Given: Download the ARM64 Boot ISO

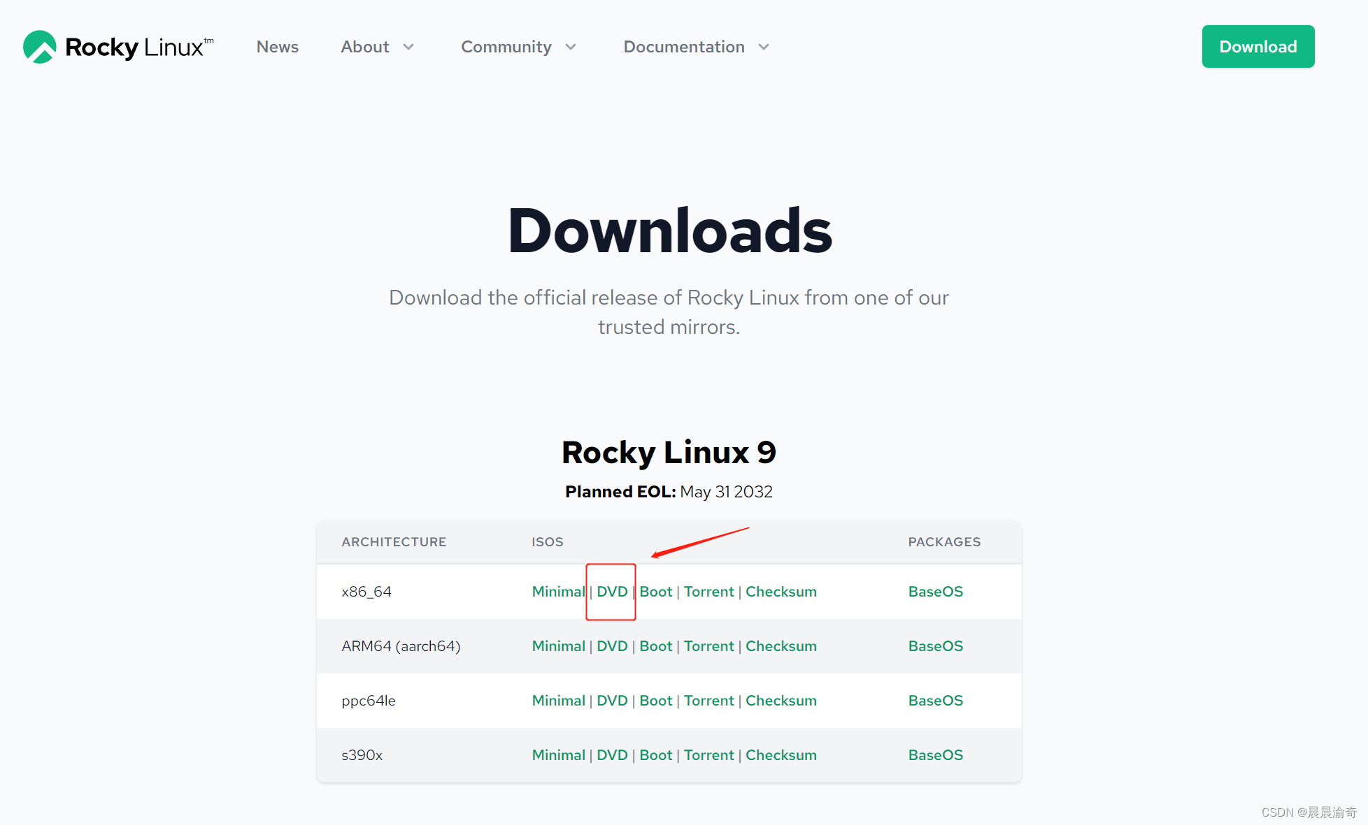Looking at the screenshot, I should pos(656,646).
